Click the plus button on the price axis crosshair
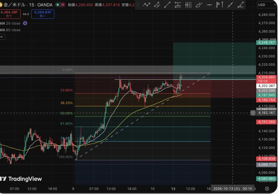 tap(253, 113)
